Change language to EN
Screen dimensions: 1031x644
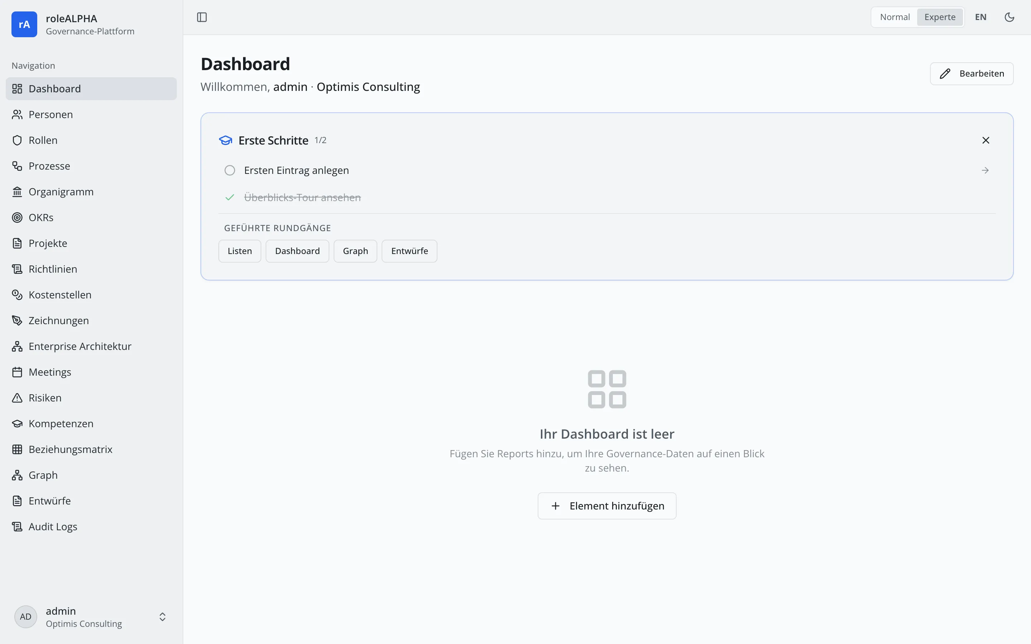click(x=980, y=17)
